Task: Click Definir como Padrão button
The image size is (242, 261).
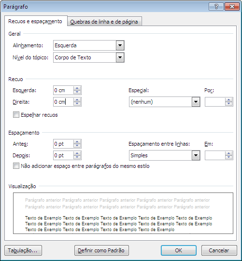Action: tap(101, 250)
